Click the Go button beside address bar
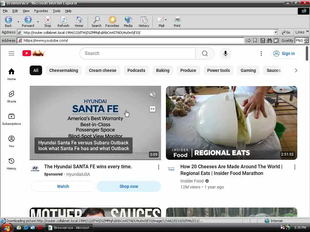The image size is (310, 232). (286, 32)
